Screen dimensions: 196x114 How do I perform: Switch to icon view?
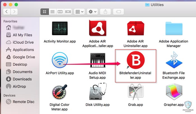click(45, 12)
